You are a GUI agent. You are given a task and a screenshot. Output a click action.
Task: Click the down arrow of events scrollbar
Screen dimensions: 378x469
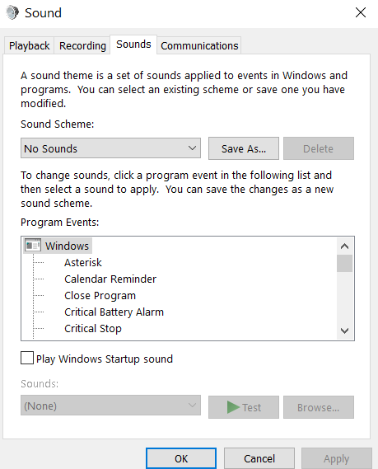344,331
